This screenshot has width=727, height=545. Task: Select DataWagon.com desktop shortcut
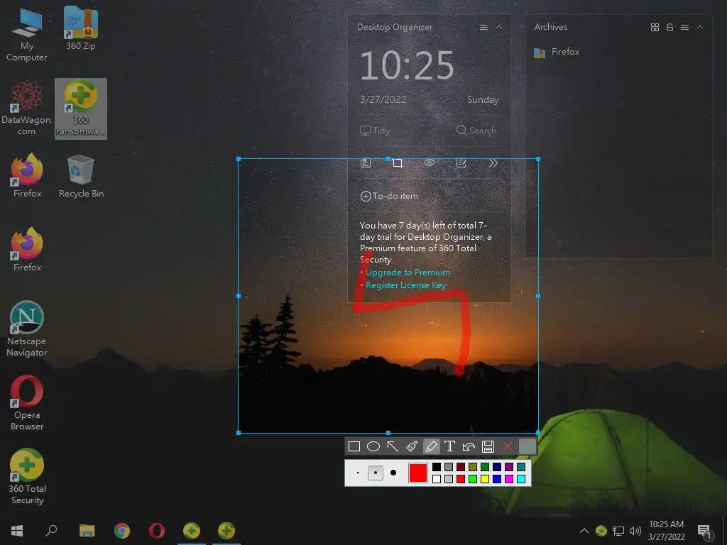click(27, 108)
